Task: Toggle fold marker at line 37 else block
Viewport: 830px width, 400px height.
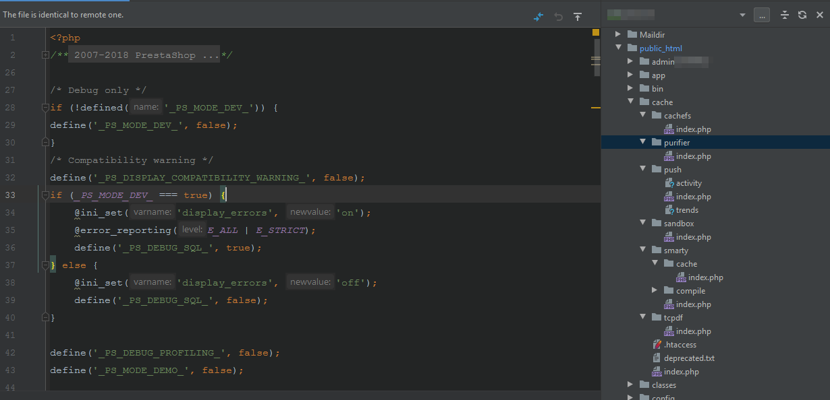Action: pyautogui.click(x=45, y=265)
